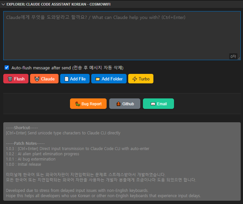
Task: Click the Developed due to stress line
Action: [77, 190]
